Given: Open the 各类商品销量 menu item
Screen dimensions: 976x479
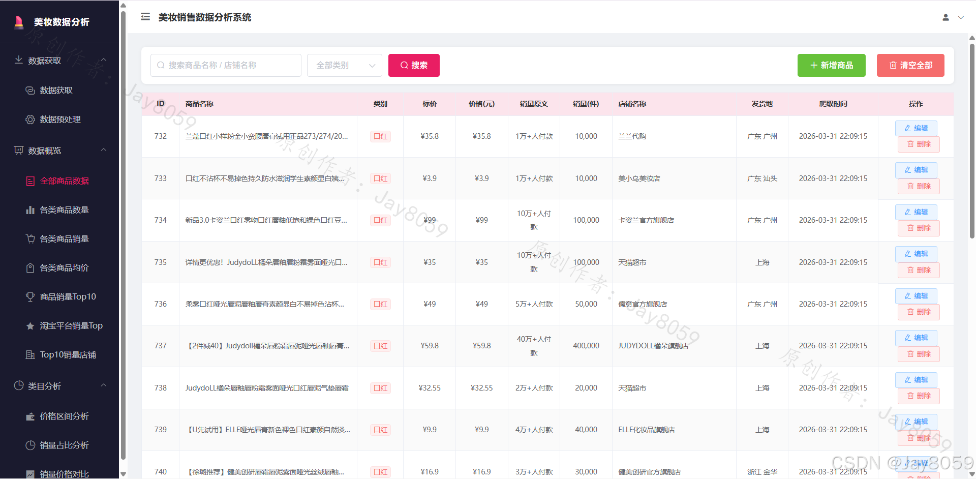Looking at the screenshot, I should (x=59, y=238).
